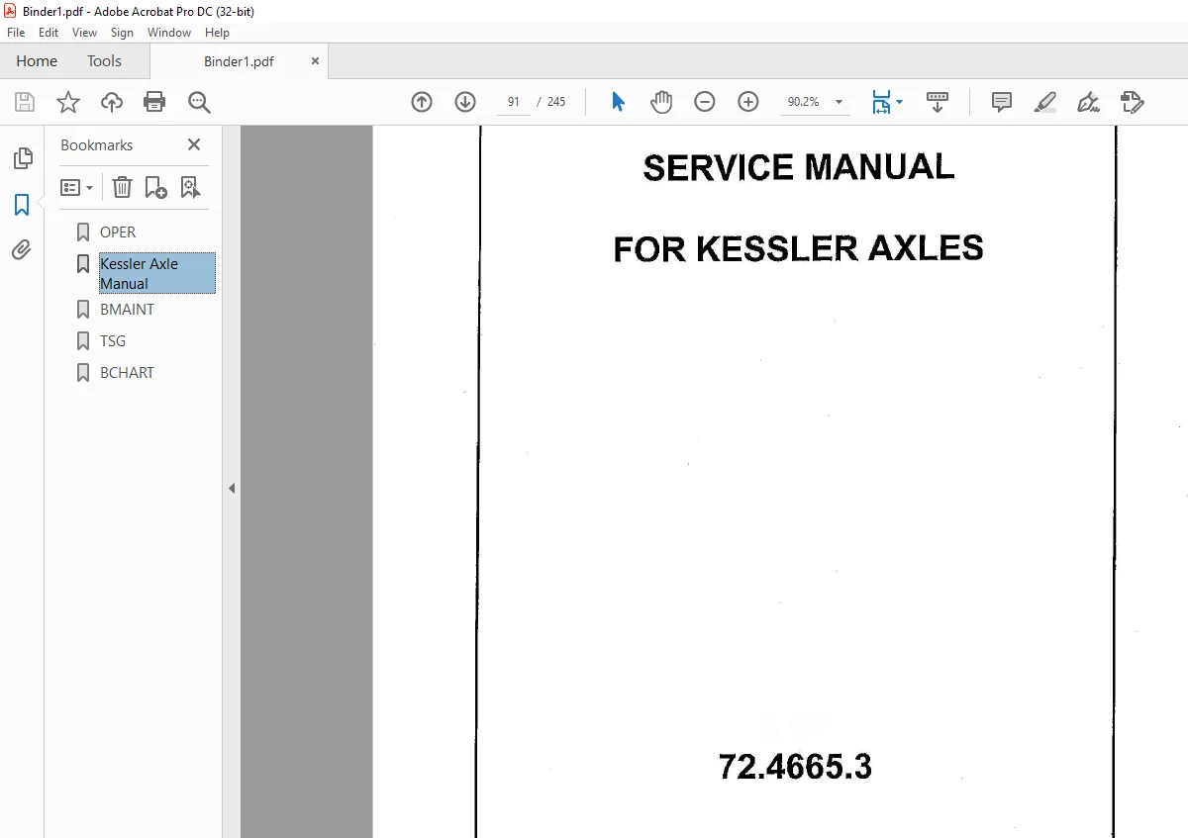Viewport: 1188px width, 838px height.
Task: Activate the Hand pan tool
Action: click(x=661, y=102)
